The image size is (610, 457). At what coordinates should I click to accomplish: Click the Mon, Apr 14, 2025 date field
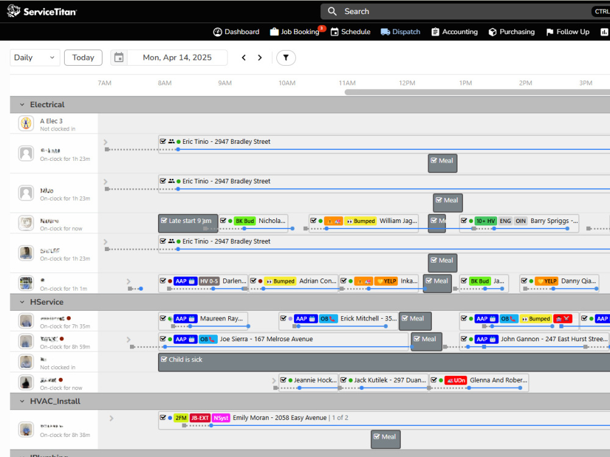click(x=177, y=57)
